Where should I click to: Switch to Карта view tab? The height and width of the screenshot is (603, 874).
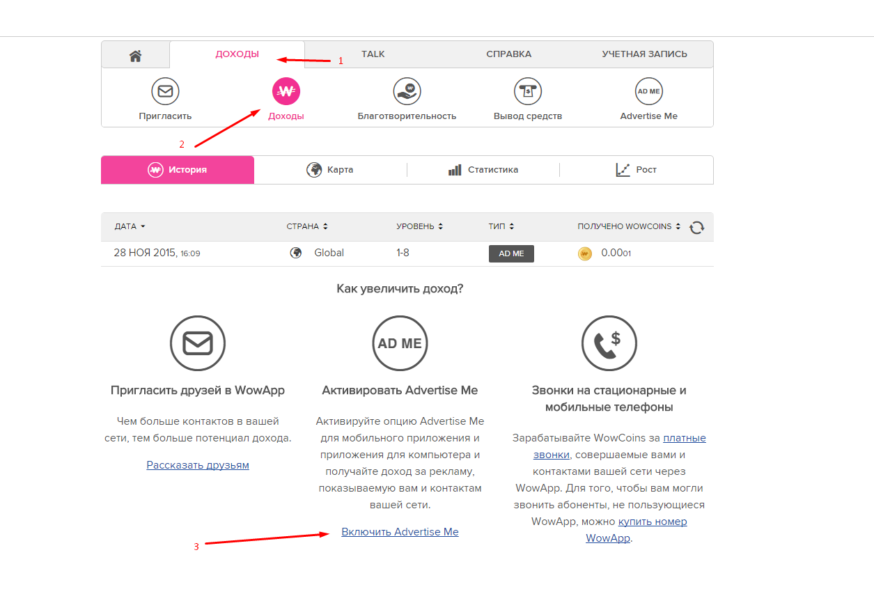click(x=330, y=170)
